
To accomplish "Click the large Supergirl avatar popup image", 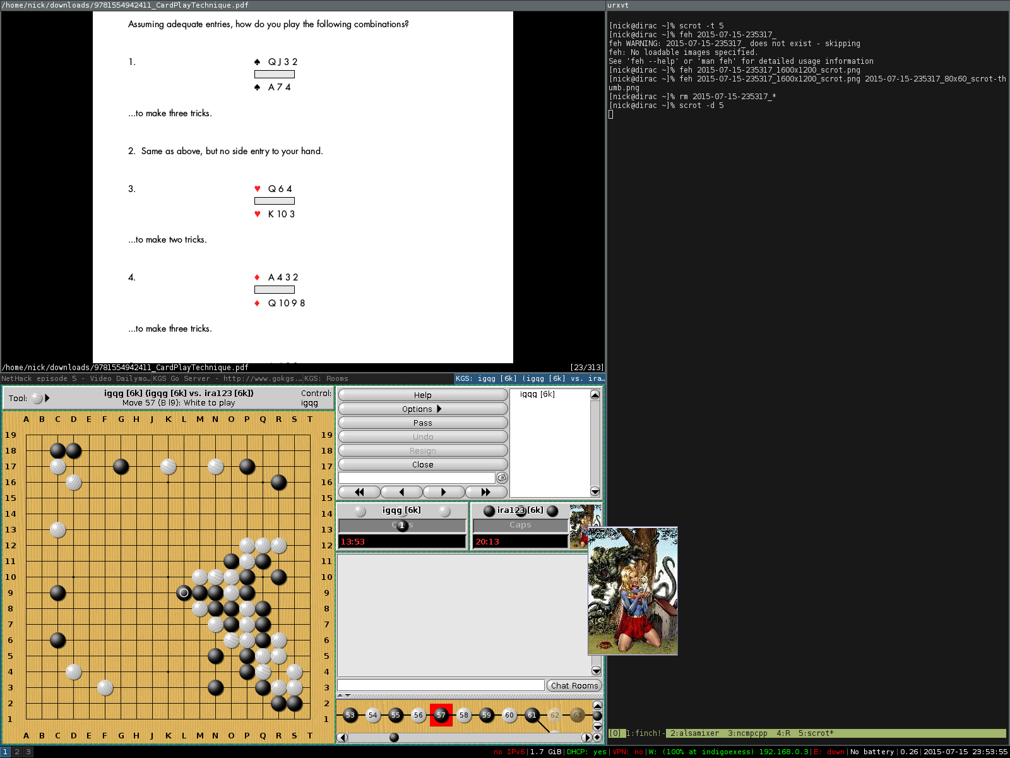I will 633,591.
